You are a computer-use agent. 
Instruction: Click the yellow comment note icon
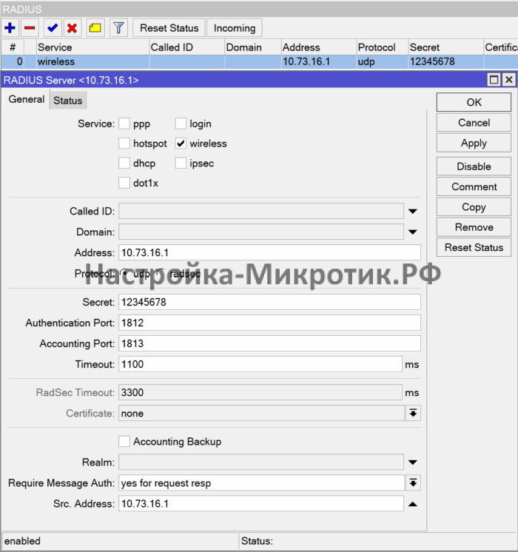tap(95, 28)
